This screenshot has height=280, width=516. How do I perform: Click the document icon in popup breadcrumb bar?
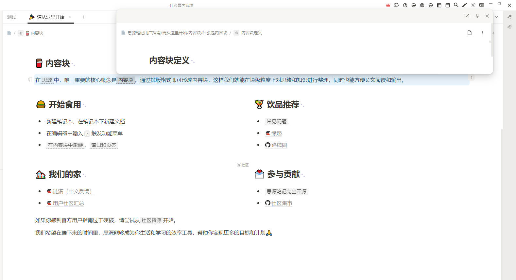470,33
